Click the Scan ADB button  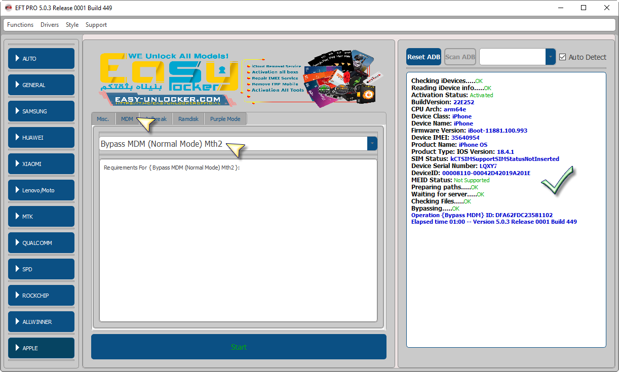point(460,57)
